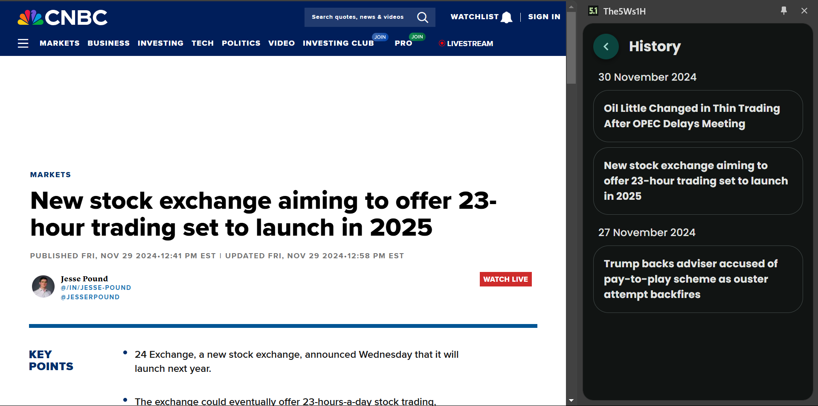Click the History panel title
Screen dimensions: 818x406
[655, 47]
